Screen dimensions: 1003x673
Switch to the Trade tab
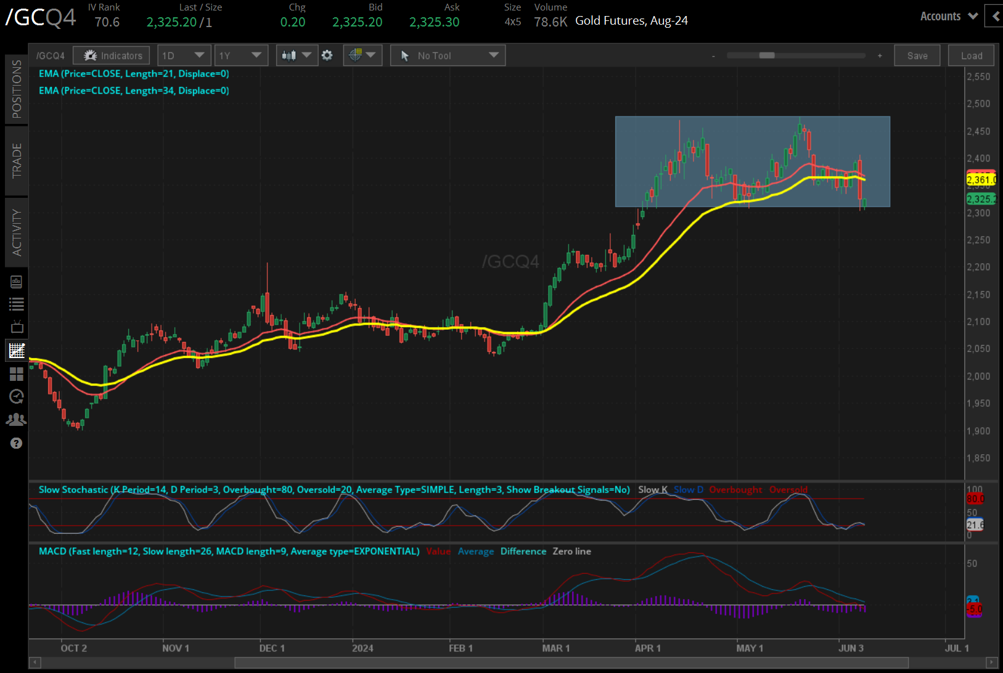(17, 161)
